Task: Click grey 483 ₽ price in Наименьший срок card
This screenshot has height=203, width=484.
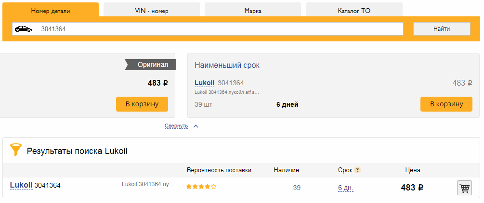Action: coord(462,83)
